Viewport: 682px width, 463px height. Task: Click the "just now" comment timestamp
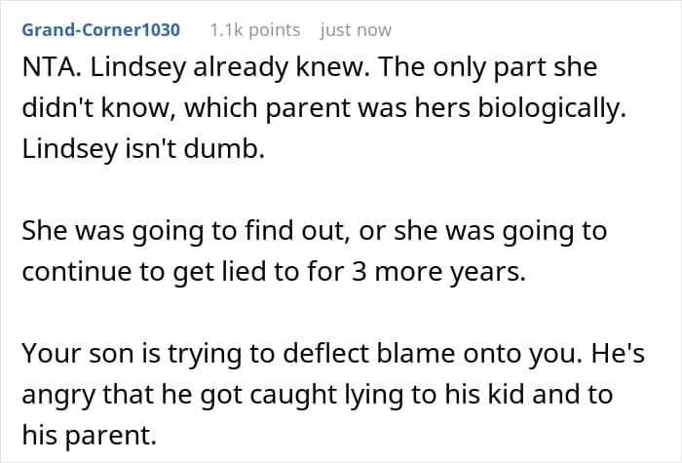356,30
